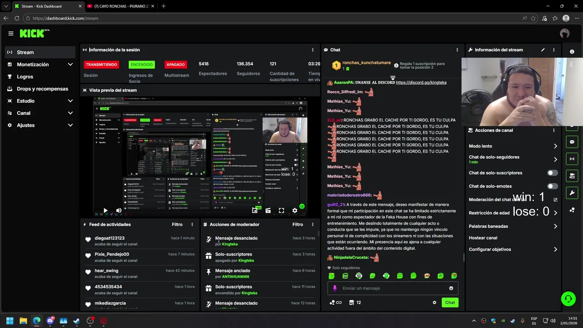Click theater mode icon on stream preview
Image resolution: width=583 pixels, height=328 pixels.
268,210
